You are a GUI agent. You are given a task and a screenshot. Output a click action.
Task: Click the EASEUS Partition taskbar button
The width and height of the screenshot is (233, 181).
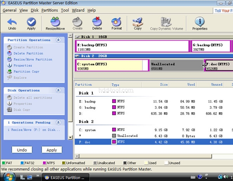(65, 178)
